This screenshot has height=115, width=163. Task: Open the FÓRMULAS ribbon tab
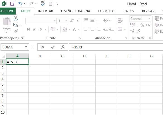(x=107, y=11)
